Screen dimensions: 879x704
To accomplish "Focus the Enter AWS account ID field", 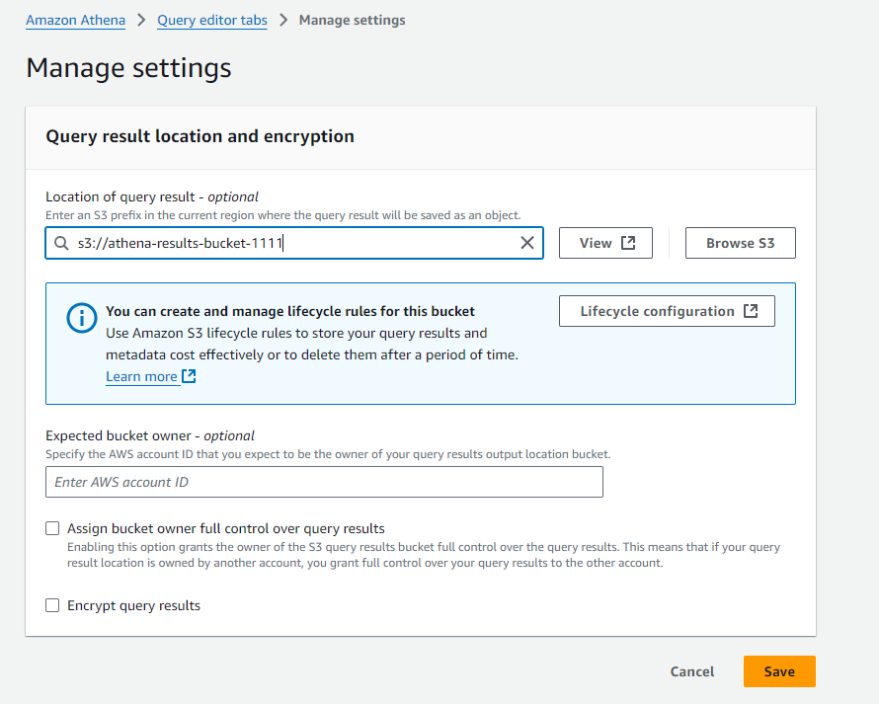I will [x=324, y=482].
